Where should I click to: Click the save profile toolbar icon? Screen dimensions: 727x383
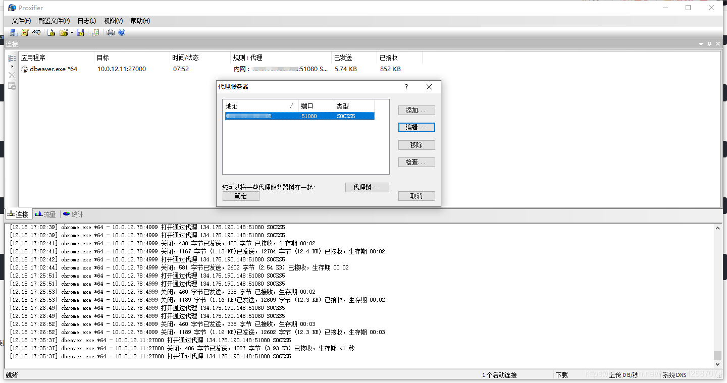[x=80, y=32]
